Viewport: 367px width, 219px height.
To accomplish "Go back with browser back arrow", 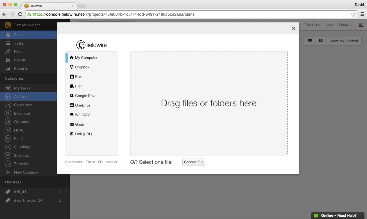I will [x=4, y=14].
